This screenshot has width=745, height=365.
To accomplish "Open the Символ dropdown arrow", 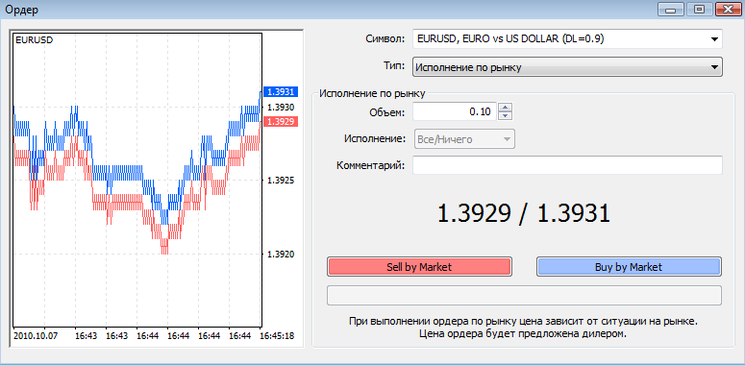I will click(x=714, y=39).
